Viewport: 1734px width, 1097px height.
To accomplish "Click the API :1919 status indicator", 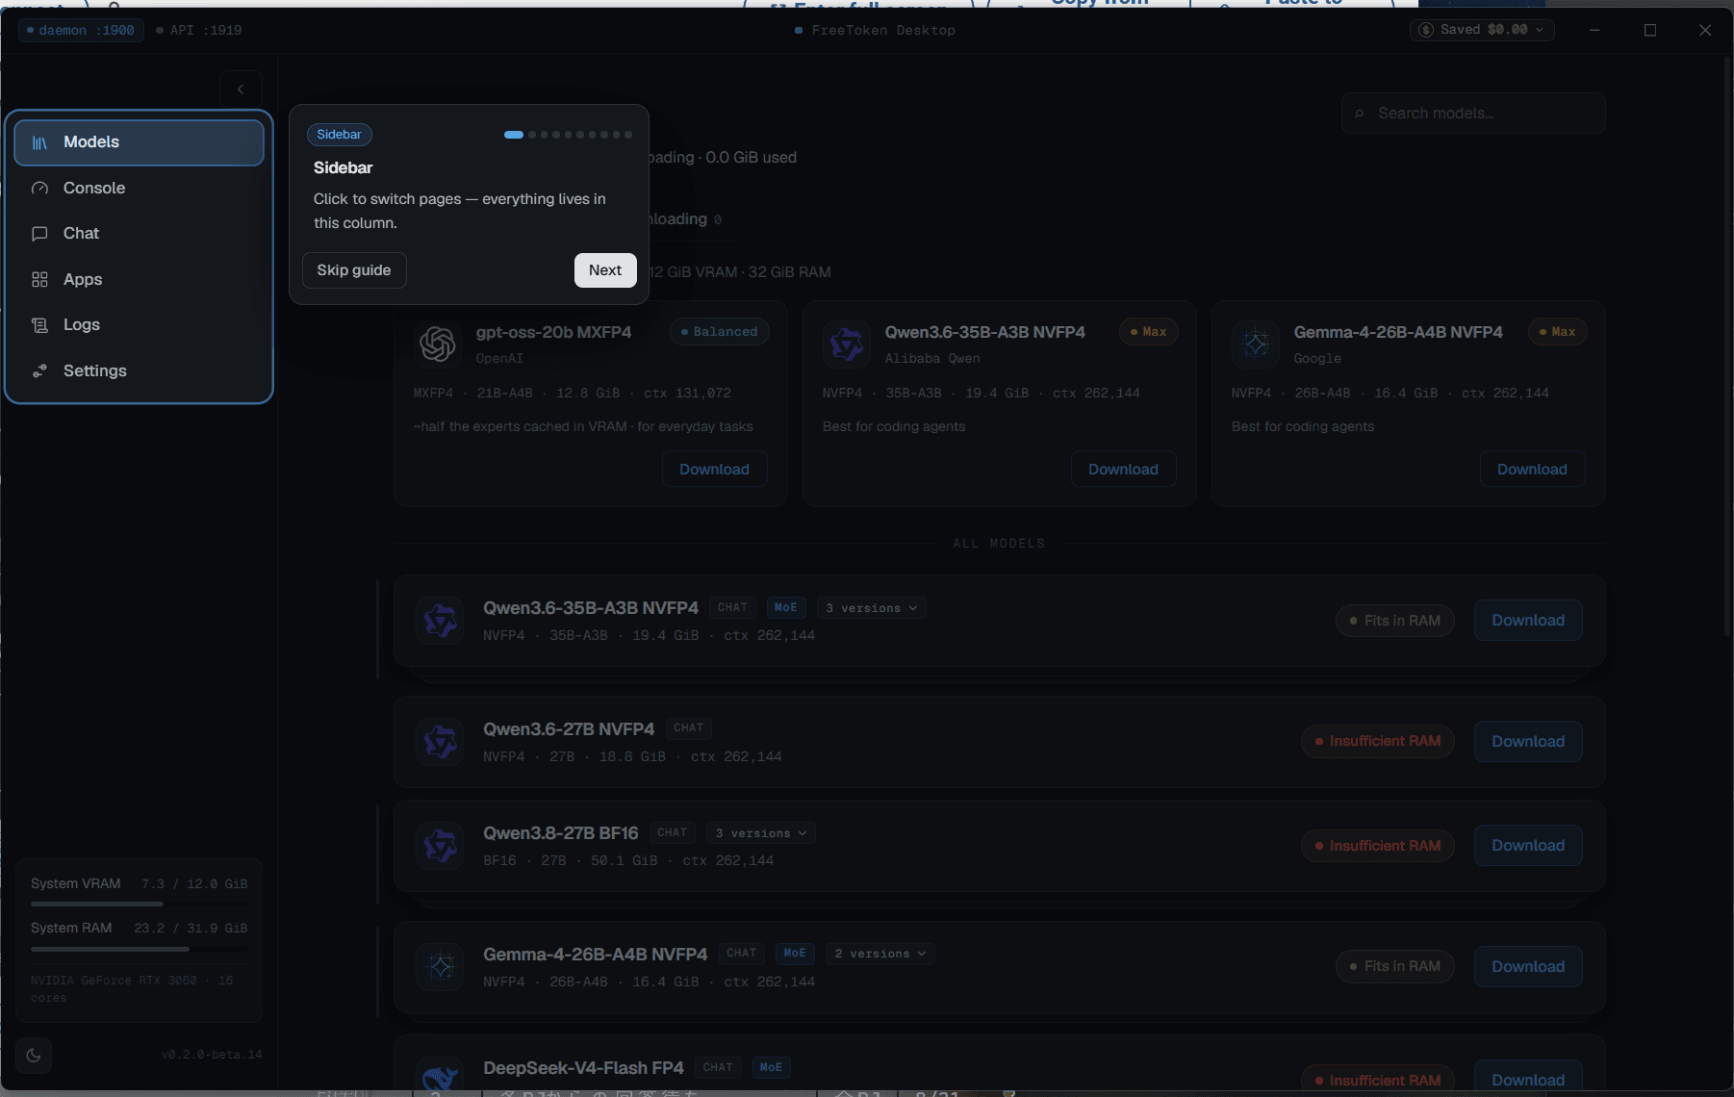I will 199,31.
